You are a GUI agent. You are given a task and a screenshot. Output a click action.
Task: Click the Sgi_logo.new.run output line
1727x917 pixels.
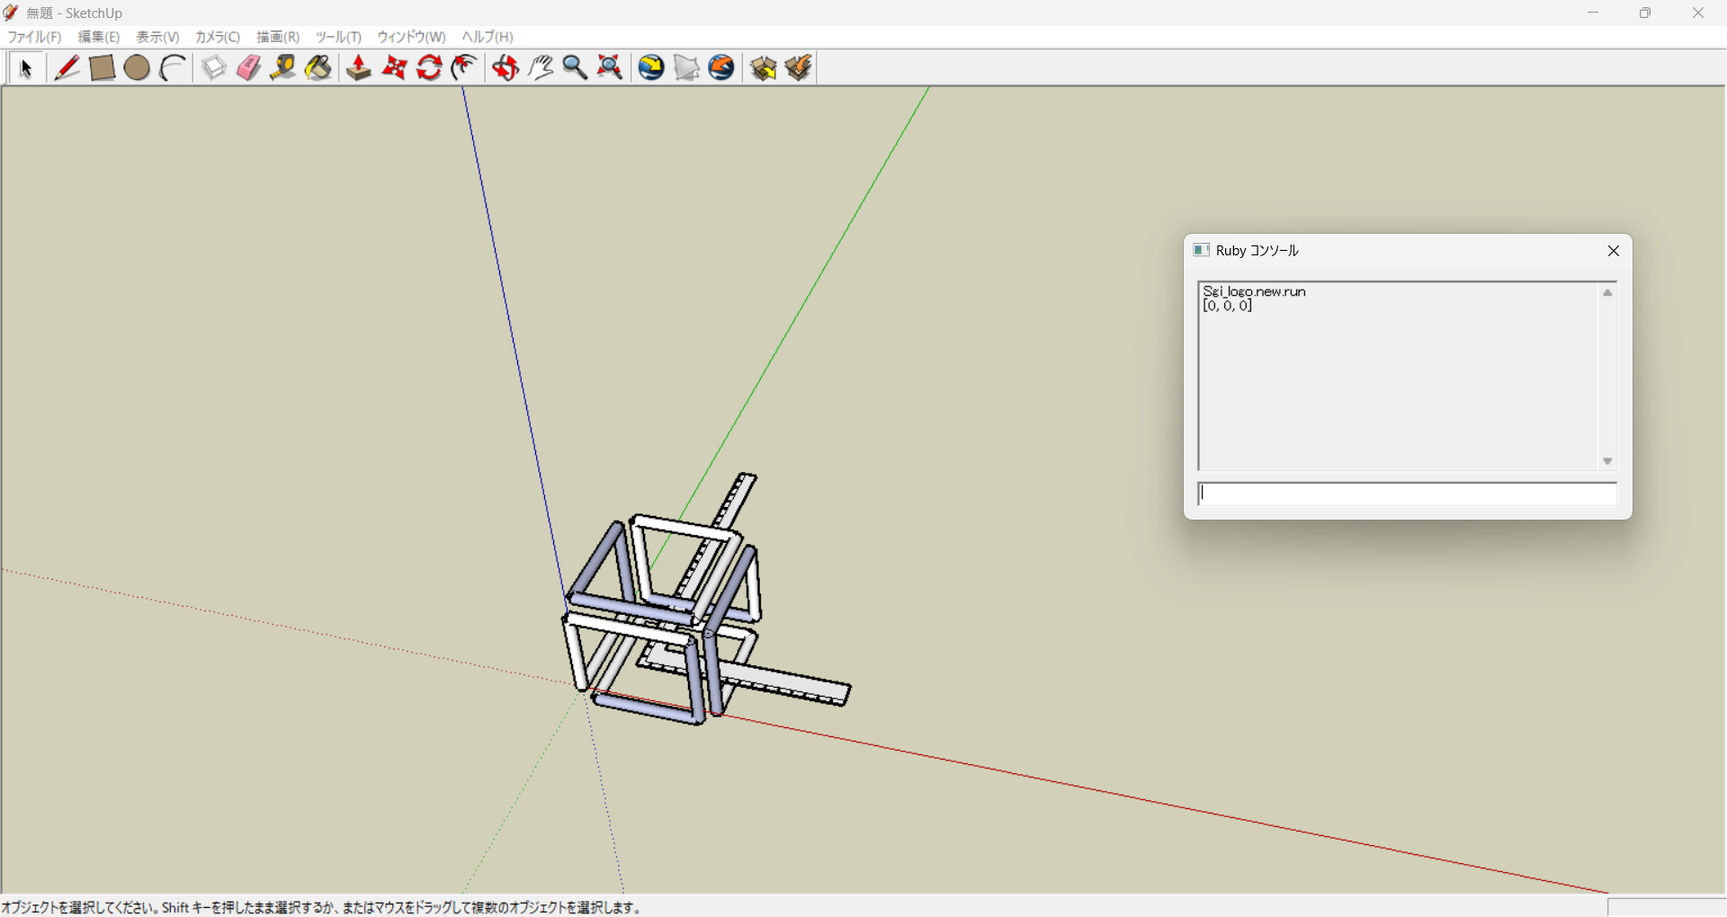1254,291
